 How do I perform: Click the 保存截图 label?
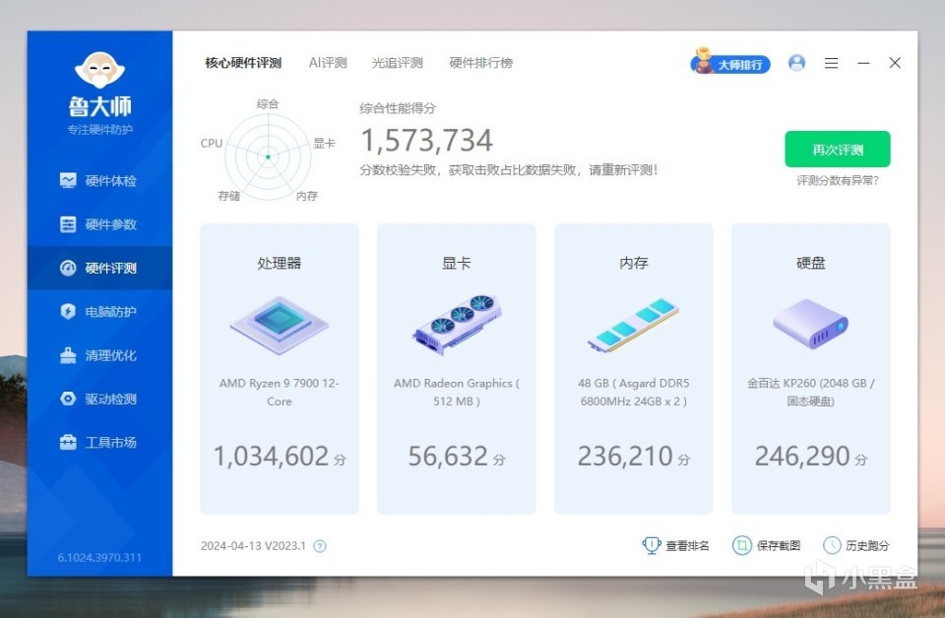(778, 546)
